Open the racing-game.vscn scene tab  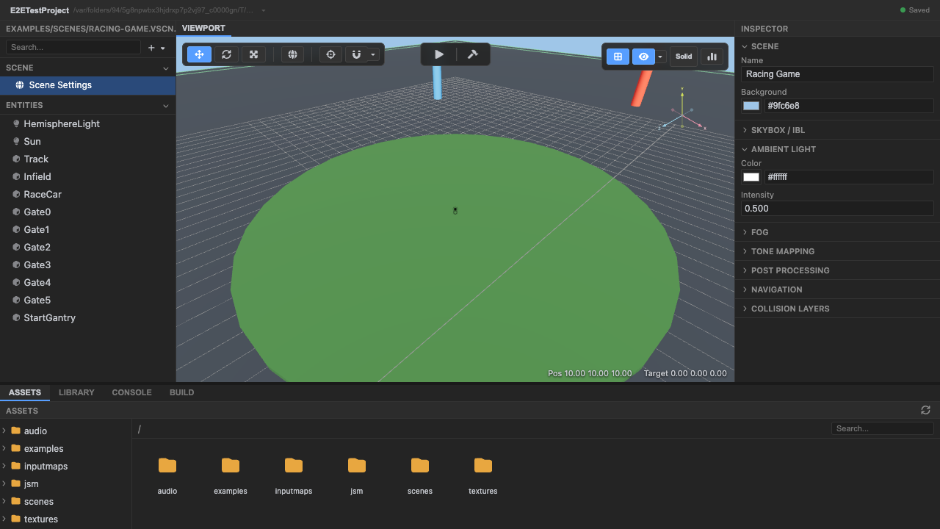90,29
